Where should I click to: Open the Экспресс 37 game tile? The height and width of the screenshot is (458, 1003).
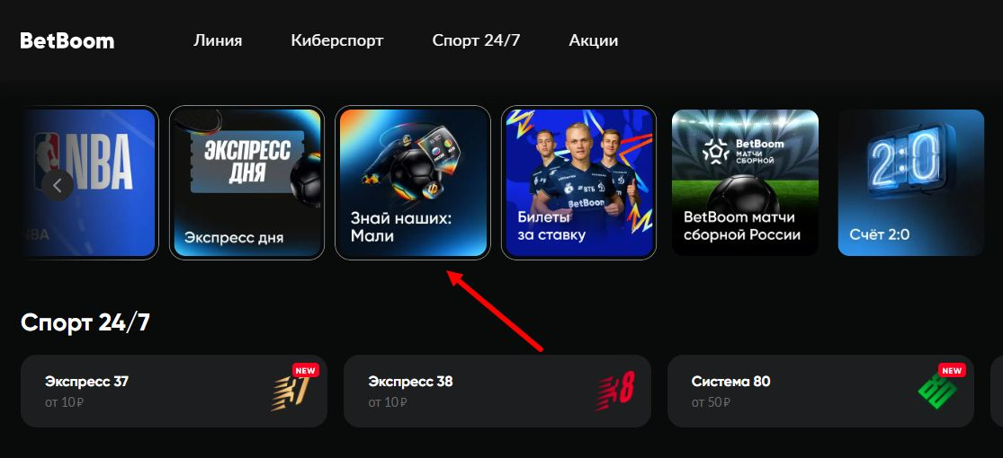(174, 391)
